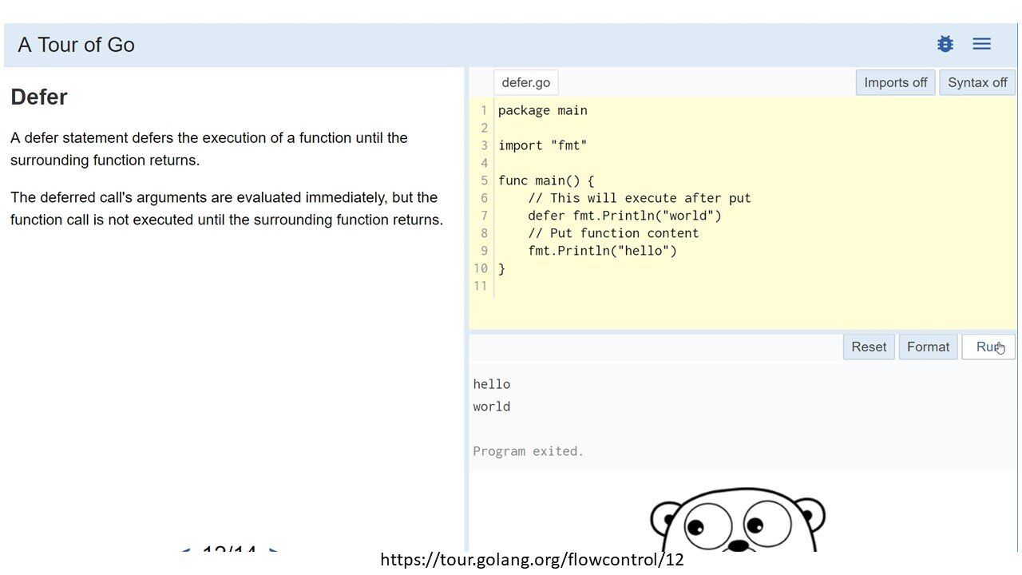Click the 'hello' output line
The height and width of the screenshot is (575, 1022).
[x=492, y=384]
